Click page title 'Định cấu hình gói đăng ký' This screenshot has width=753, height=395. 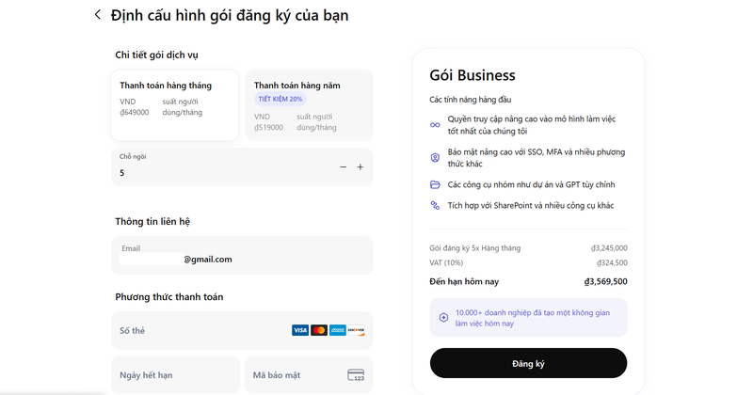(230, 15)
